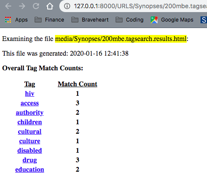Expand the Coding bookmarks folder
The image size is (207, 173).
click(129, 20)
